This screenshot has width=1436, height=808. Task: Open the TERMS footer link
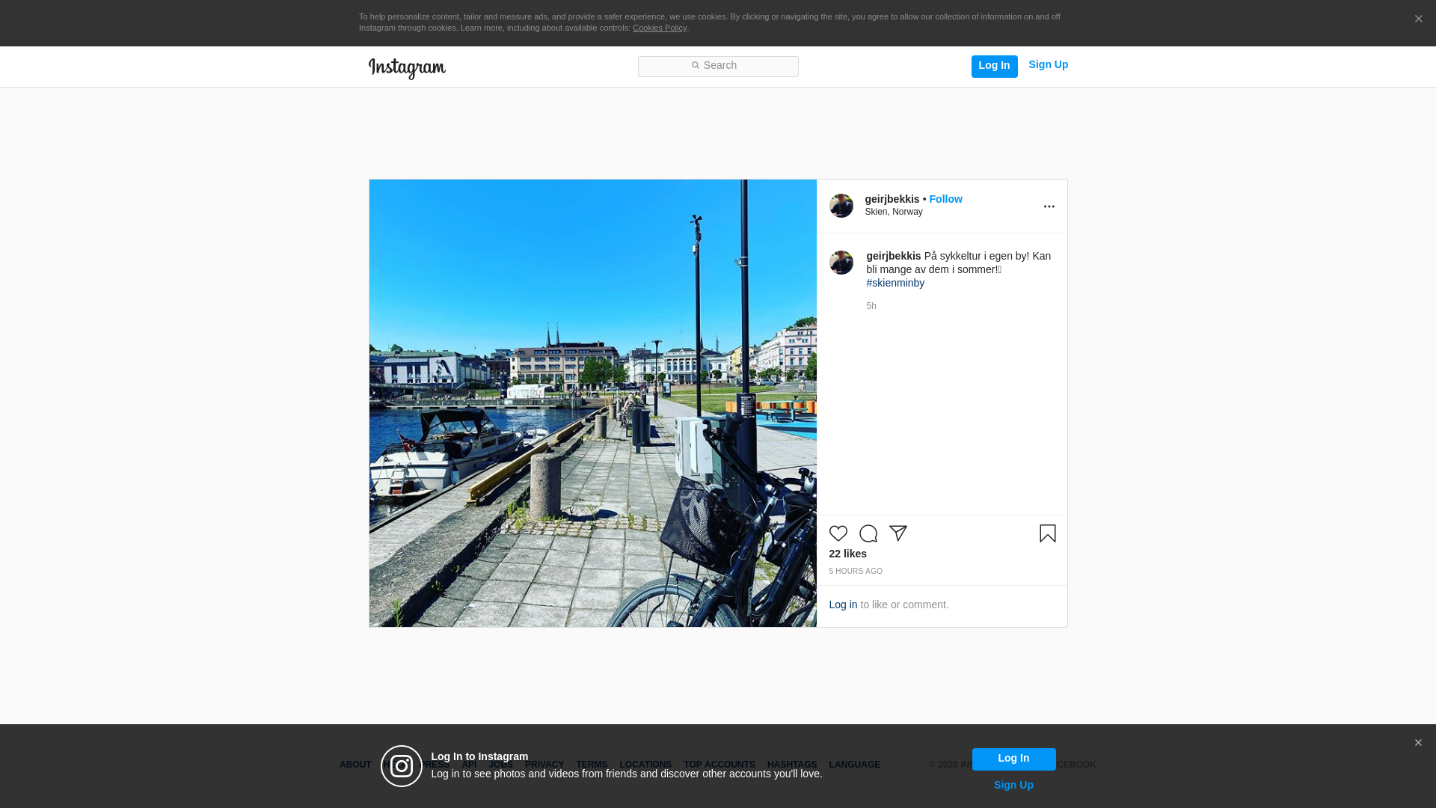(592, 765)
